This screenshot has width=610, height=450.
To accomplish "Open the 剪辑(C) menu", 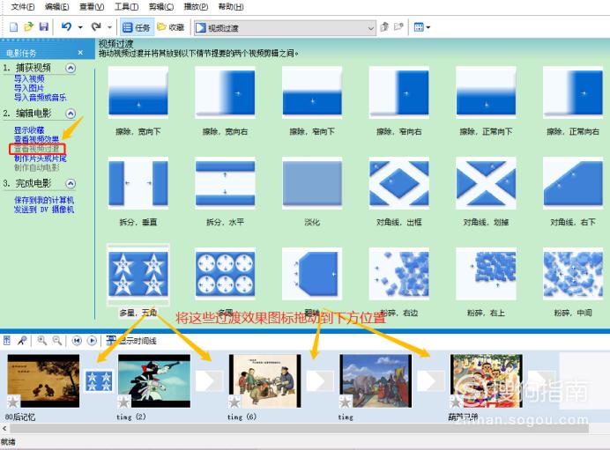I will pyautogui.click(x=161, y=7).
